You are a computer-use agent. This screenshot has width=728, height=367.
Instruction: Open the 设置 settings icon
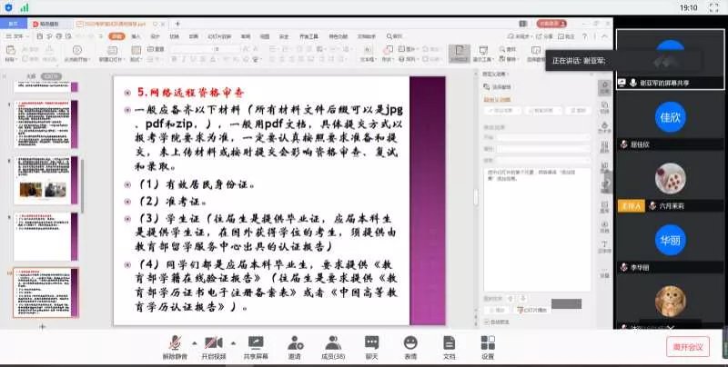(488, 342)
